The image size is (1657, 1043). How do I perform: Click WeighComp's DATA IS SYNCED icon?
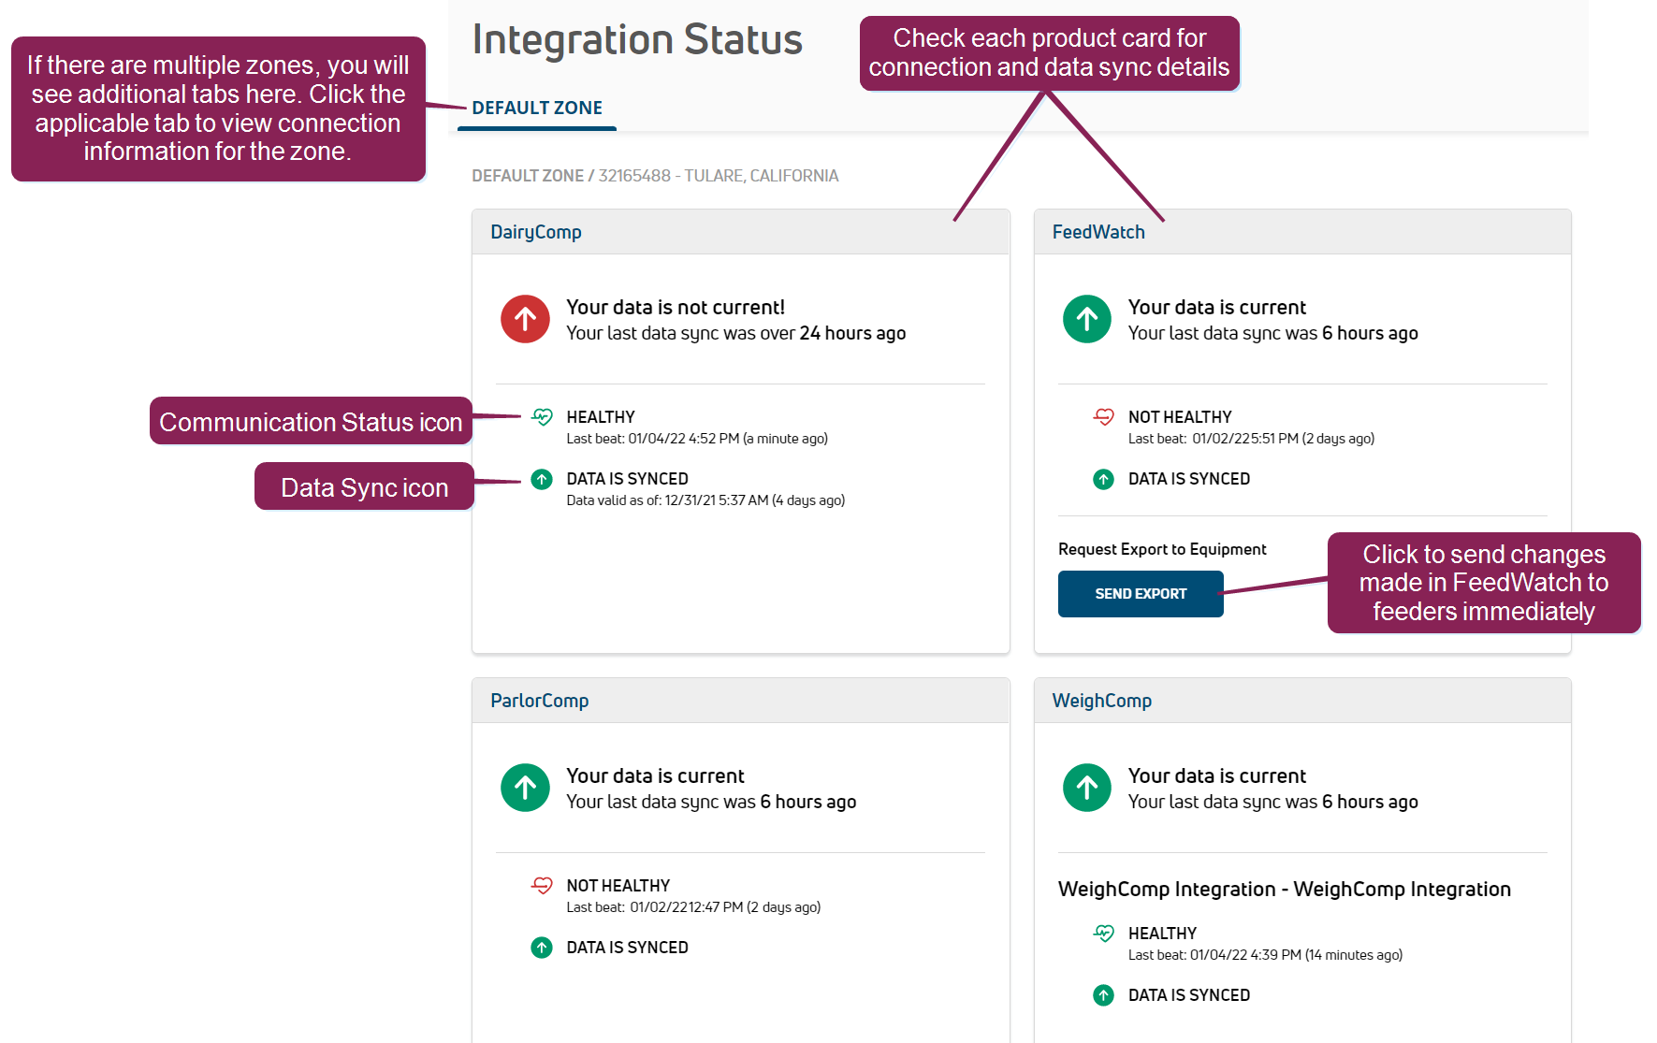pos(1104,995)
